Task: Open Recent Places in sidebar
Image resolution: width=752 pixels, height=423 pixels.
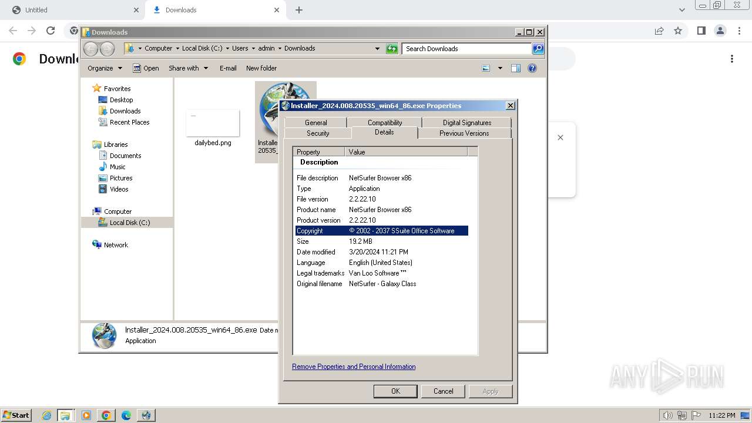Action: point(129,122)
